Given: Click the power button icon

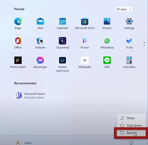Looking at the screenshot, I should [x=131, y=143].
